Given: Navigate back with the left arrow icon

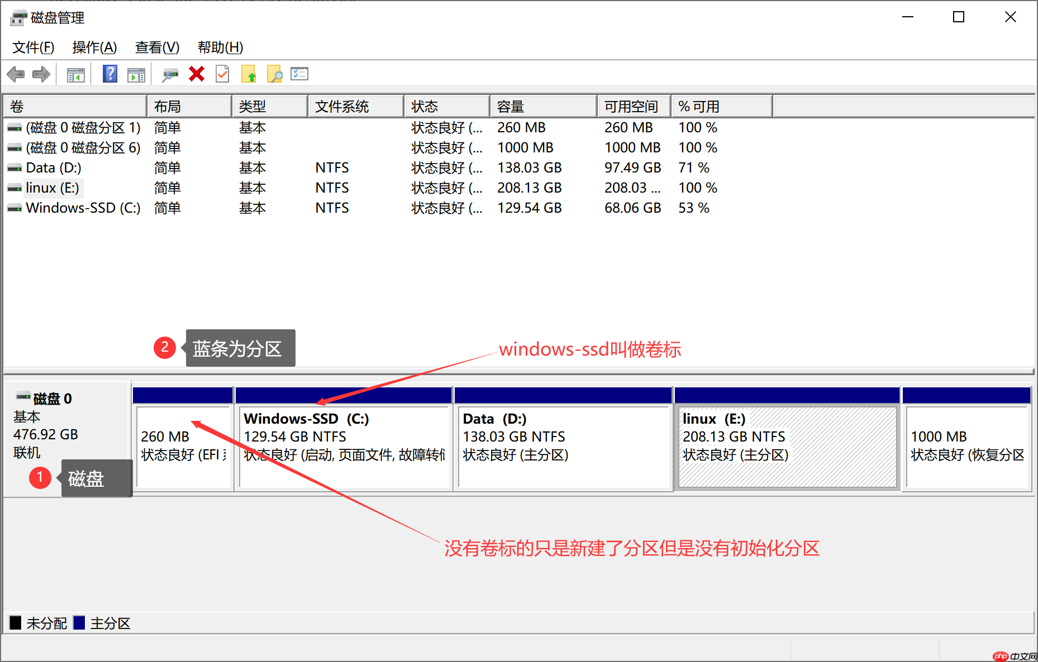Looking at the screenshot, I should [x=16, y=74].
